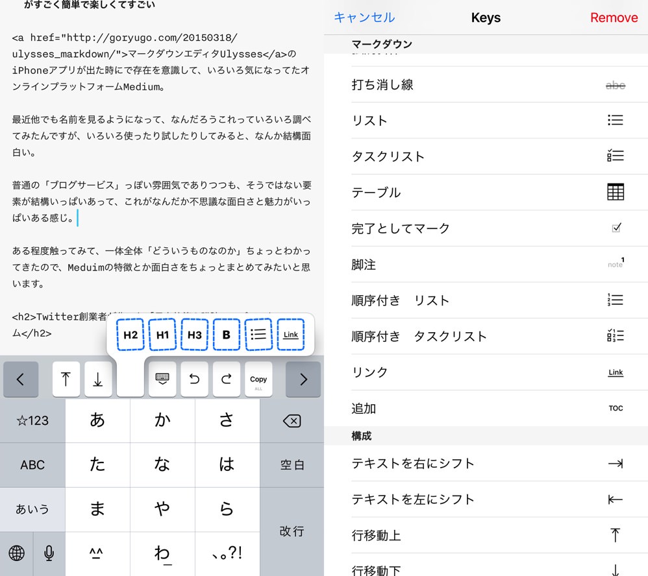648x576 pixels.
Task: Tap the bullet list key in popup
Action: 258,335
